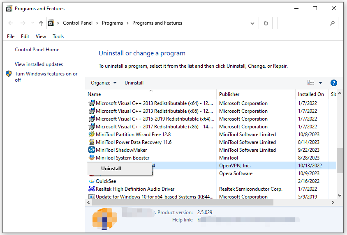
Task: Open the recent locations dropdown arrow
Action: (32, 23)
